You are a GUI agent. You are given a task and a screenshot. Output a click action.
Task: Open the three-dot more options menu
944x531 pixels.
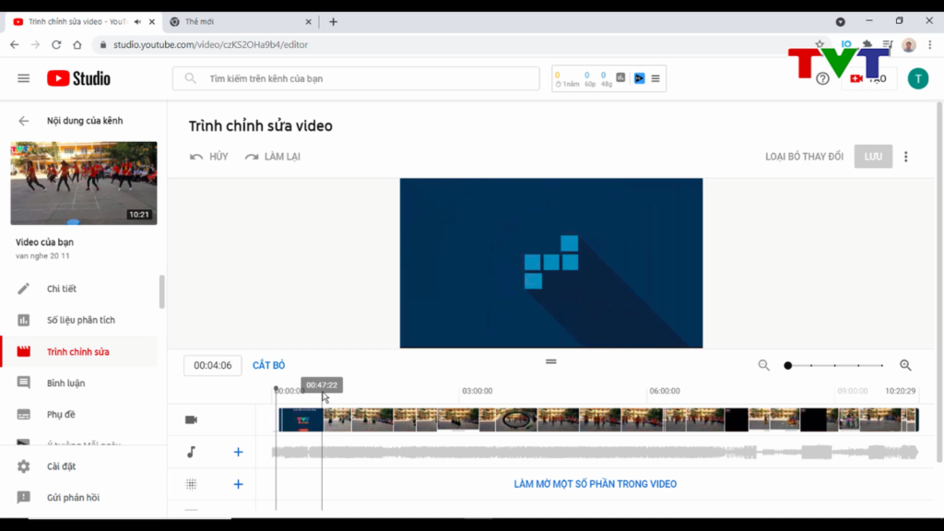point(905,157)
